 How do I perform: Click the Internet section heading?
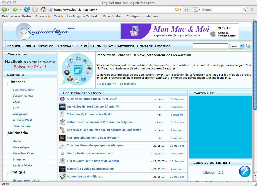click(x=18, y=82)
